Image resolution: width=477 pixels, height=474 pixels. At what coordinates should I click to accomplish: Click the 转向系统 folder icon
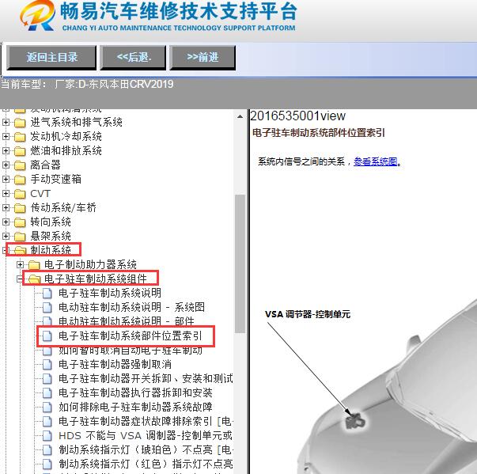20,222
